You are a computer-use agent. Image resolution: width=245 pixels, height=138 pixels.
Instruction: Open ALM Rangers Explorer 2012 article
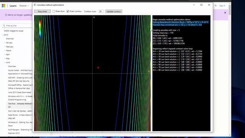click(x=20, y=131)
